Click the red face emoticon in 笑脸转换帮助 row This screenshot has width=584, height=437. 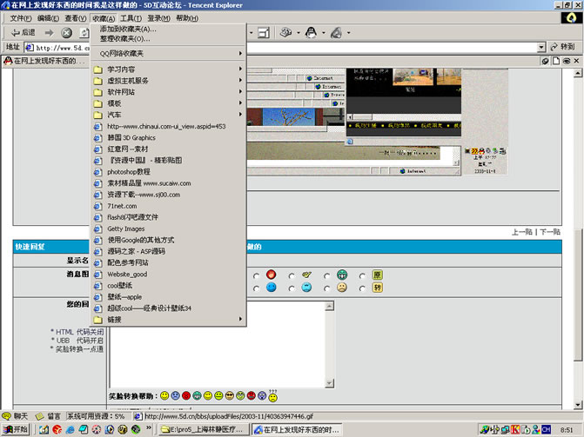click(186, 396)
